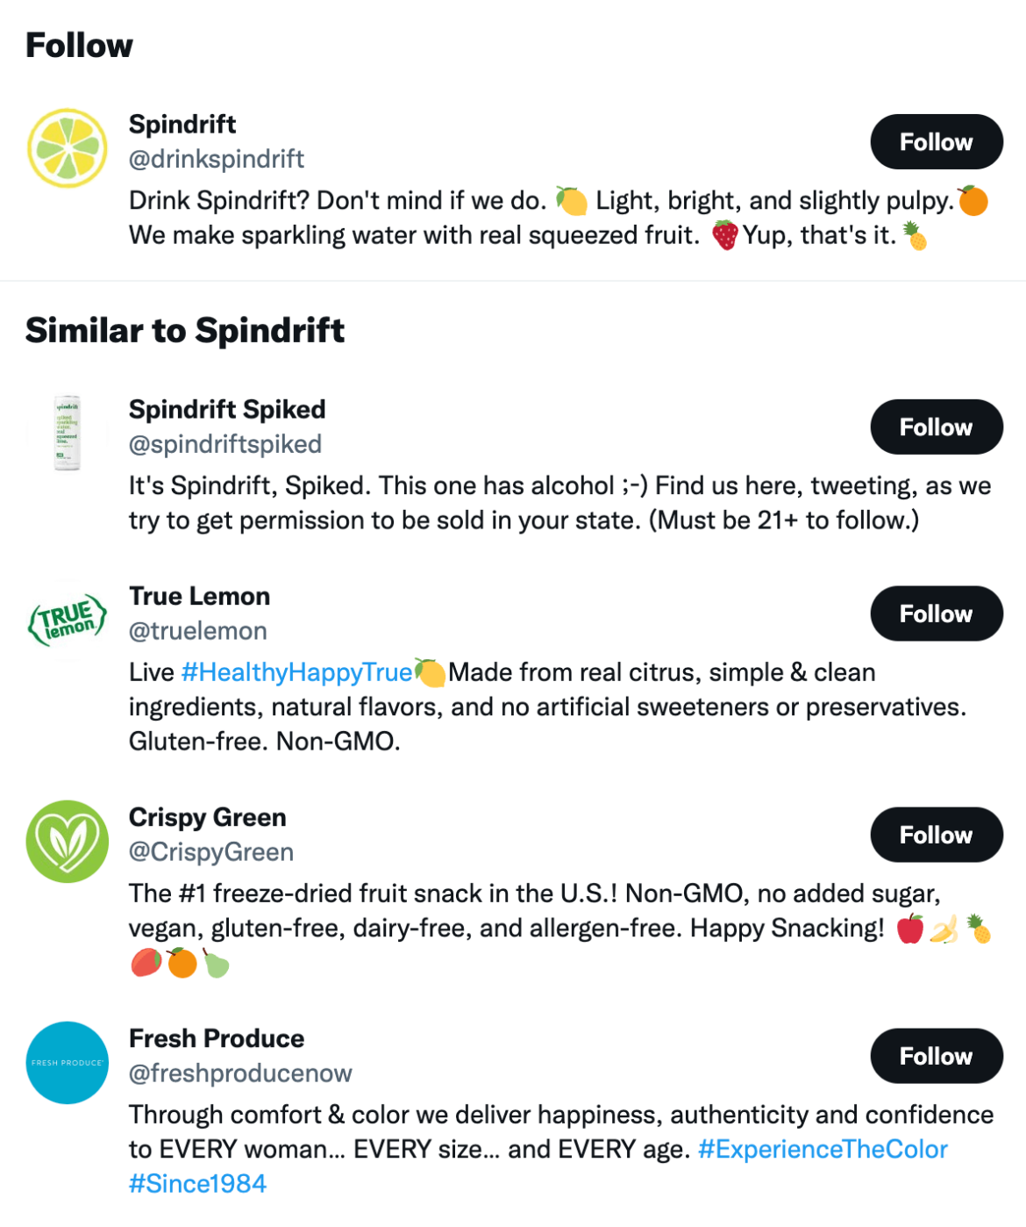Select the Fresh Produce display name
This screenshot has height=1227, width=1026.
pyautogui.click(x=216, y=1038)
